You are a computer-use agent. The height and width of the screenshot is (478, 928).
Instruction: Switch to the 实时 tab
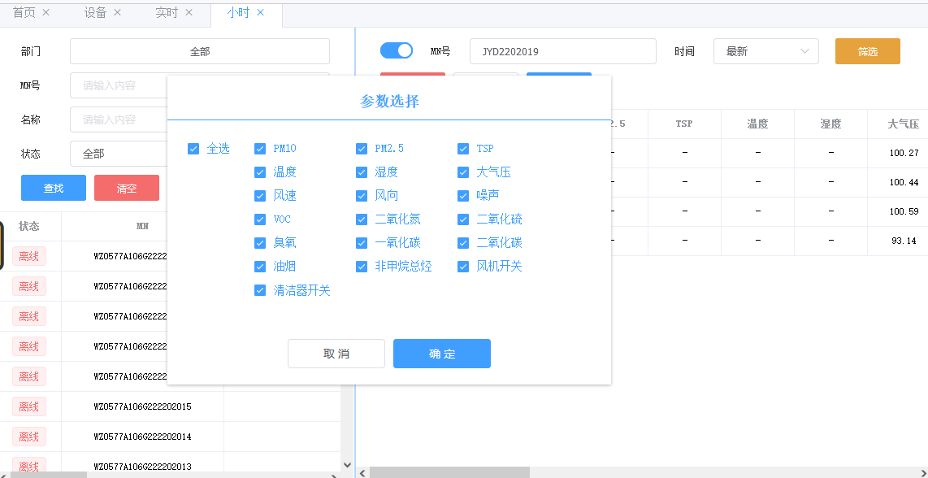point(167,13)
